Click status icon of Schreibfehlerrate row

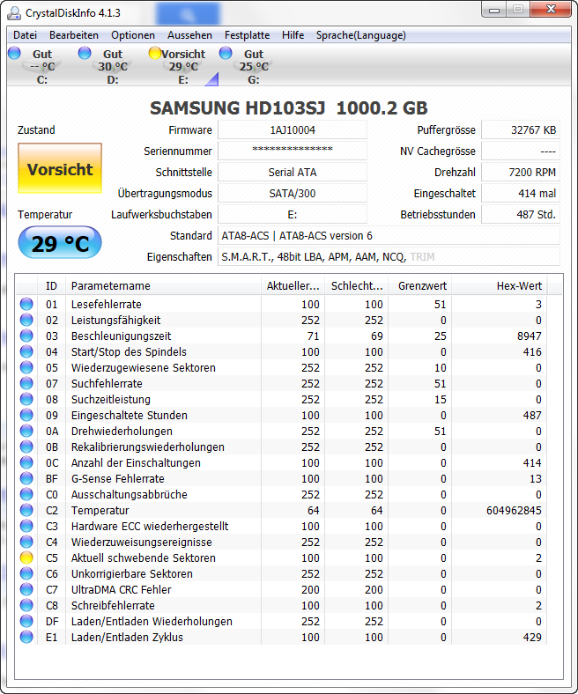(26, 605)
